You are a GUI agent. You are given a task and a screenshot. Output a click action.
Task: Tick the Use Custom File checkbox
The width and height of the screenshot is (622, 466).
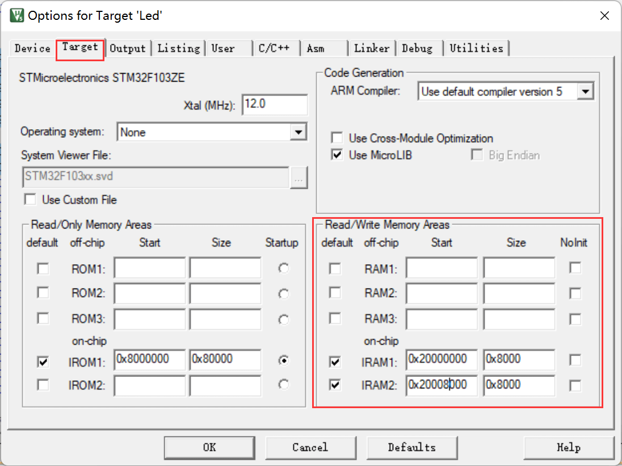(x=30, y=200)
